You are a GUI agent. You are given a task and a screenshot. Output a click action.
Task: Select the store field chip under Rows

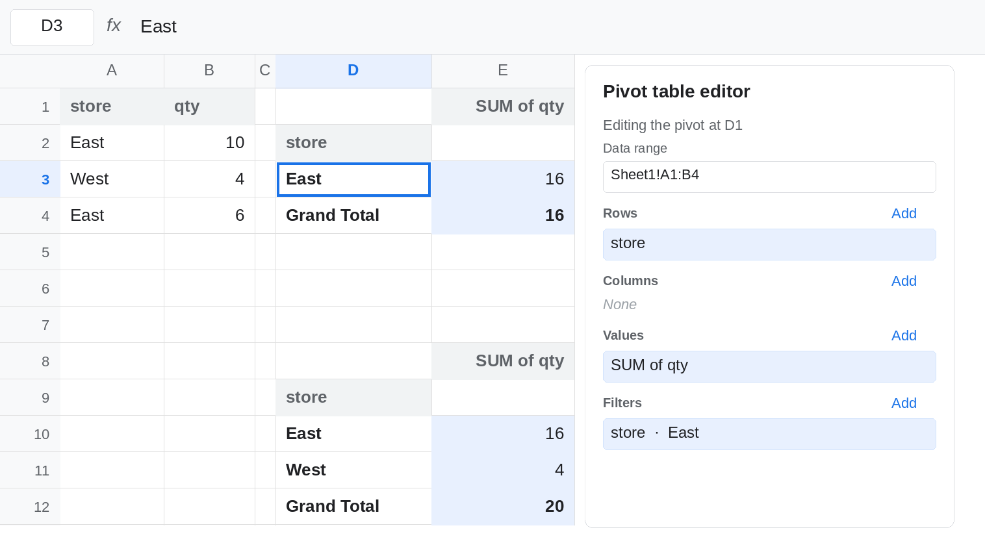(x=769, y=244)
